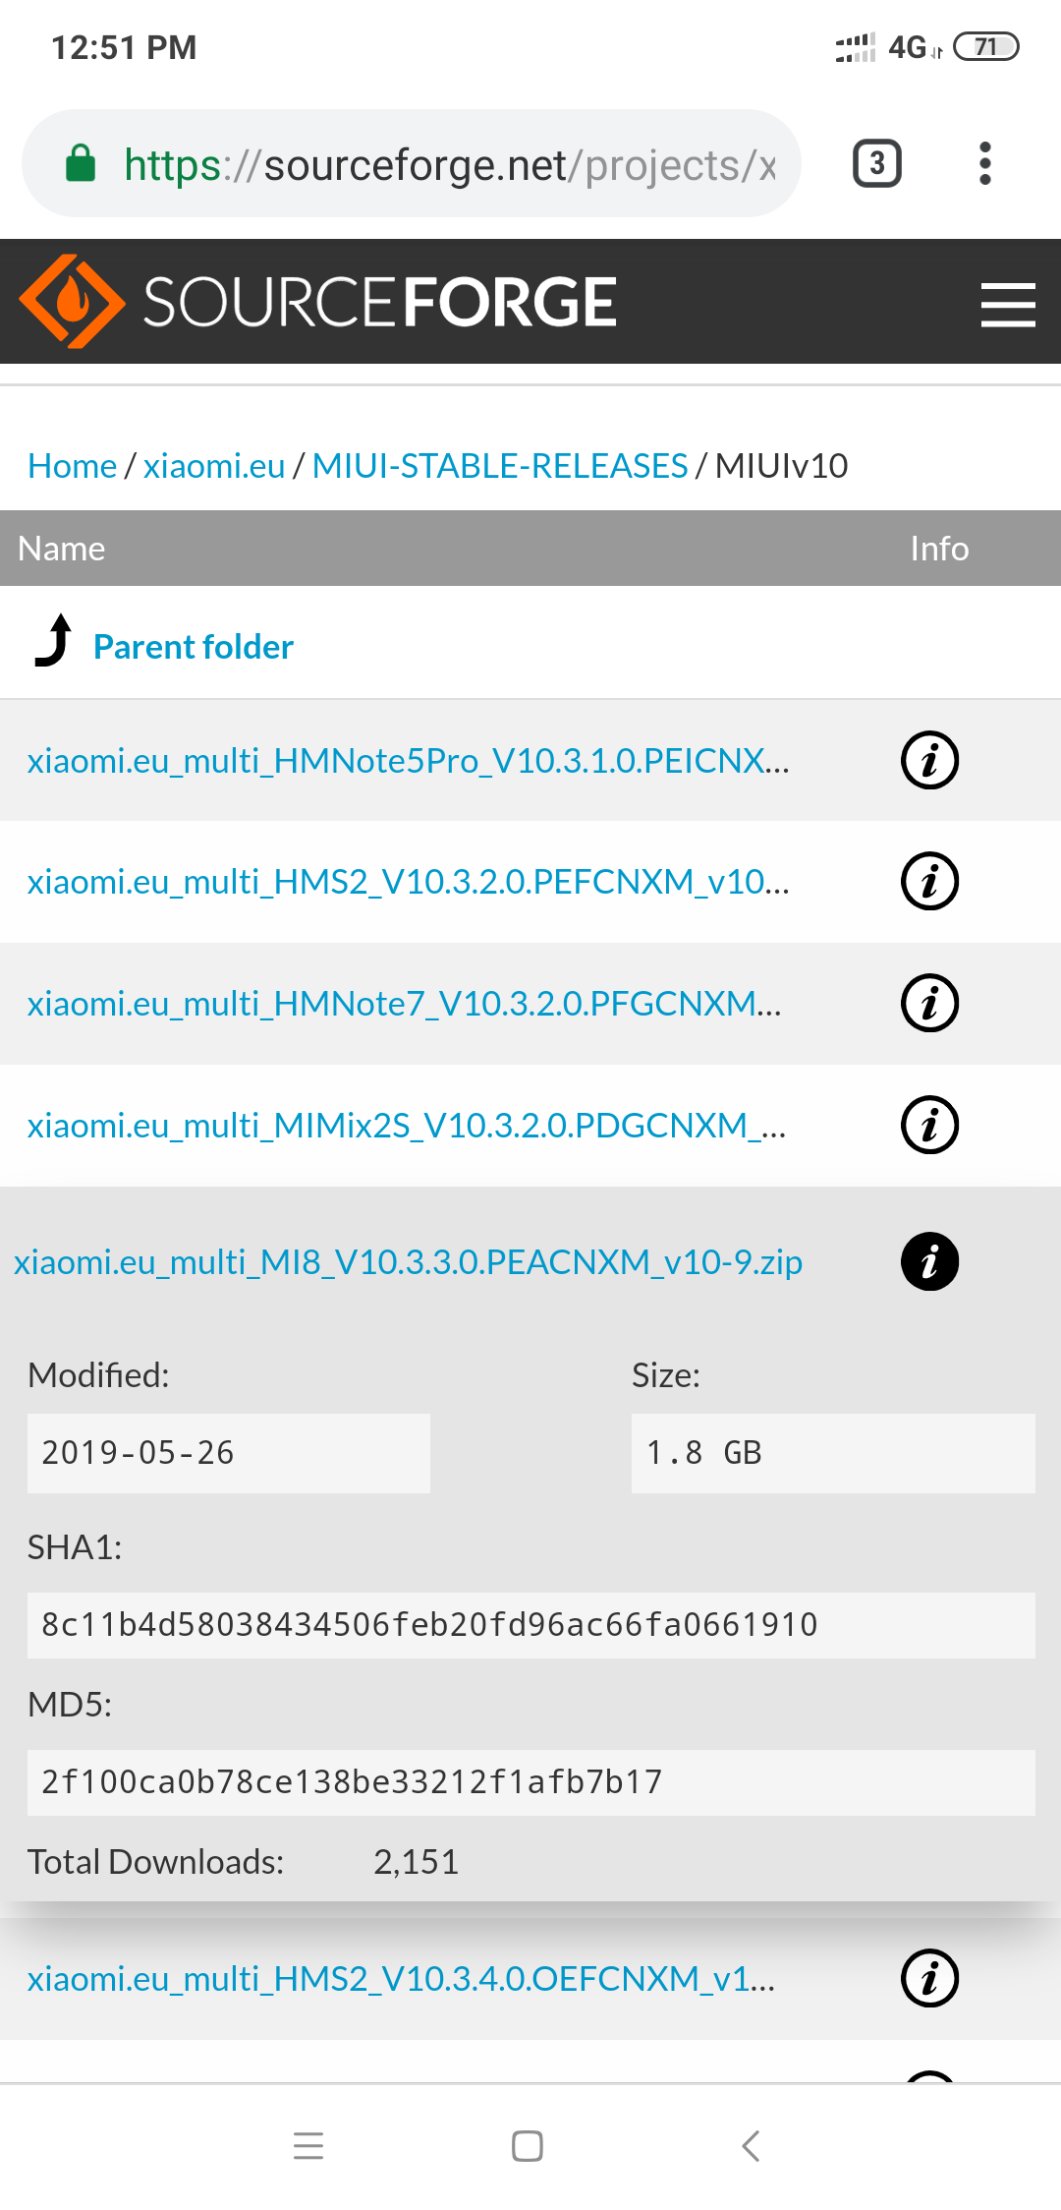Open the browser tab switcher showing 3
The width and height of the screenshot is (1061, 2210).
876,163
